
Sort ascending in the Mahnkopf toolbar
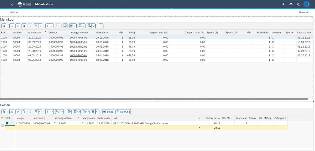coord(12,26)
